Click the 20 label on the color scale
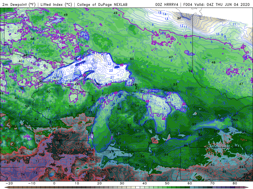The image size is (253, 189). [99, 183]
